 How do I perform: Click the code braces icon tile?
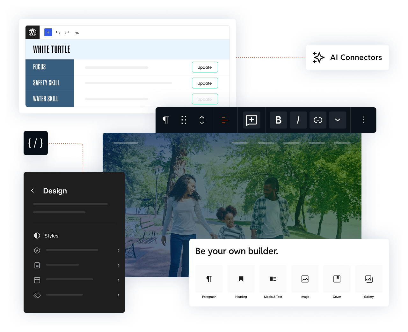(36, 143)
